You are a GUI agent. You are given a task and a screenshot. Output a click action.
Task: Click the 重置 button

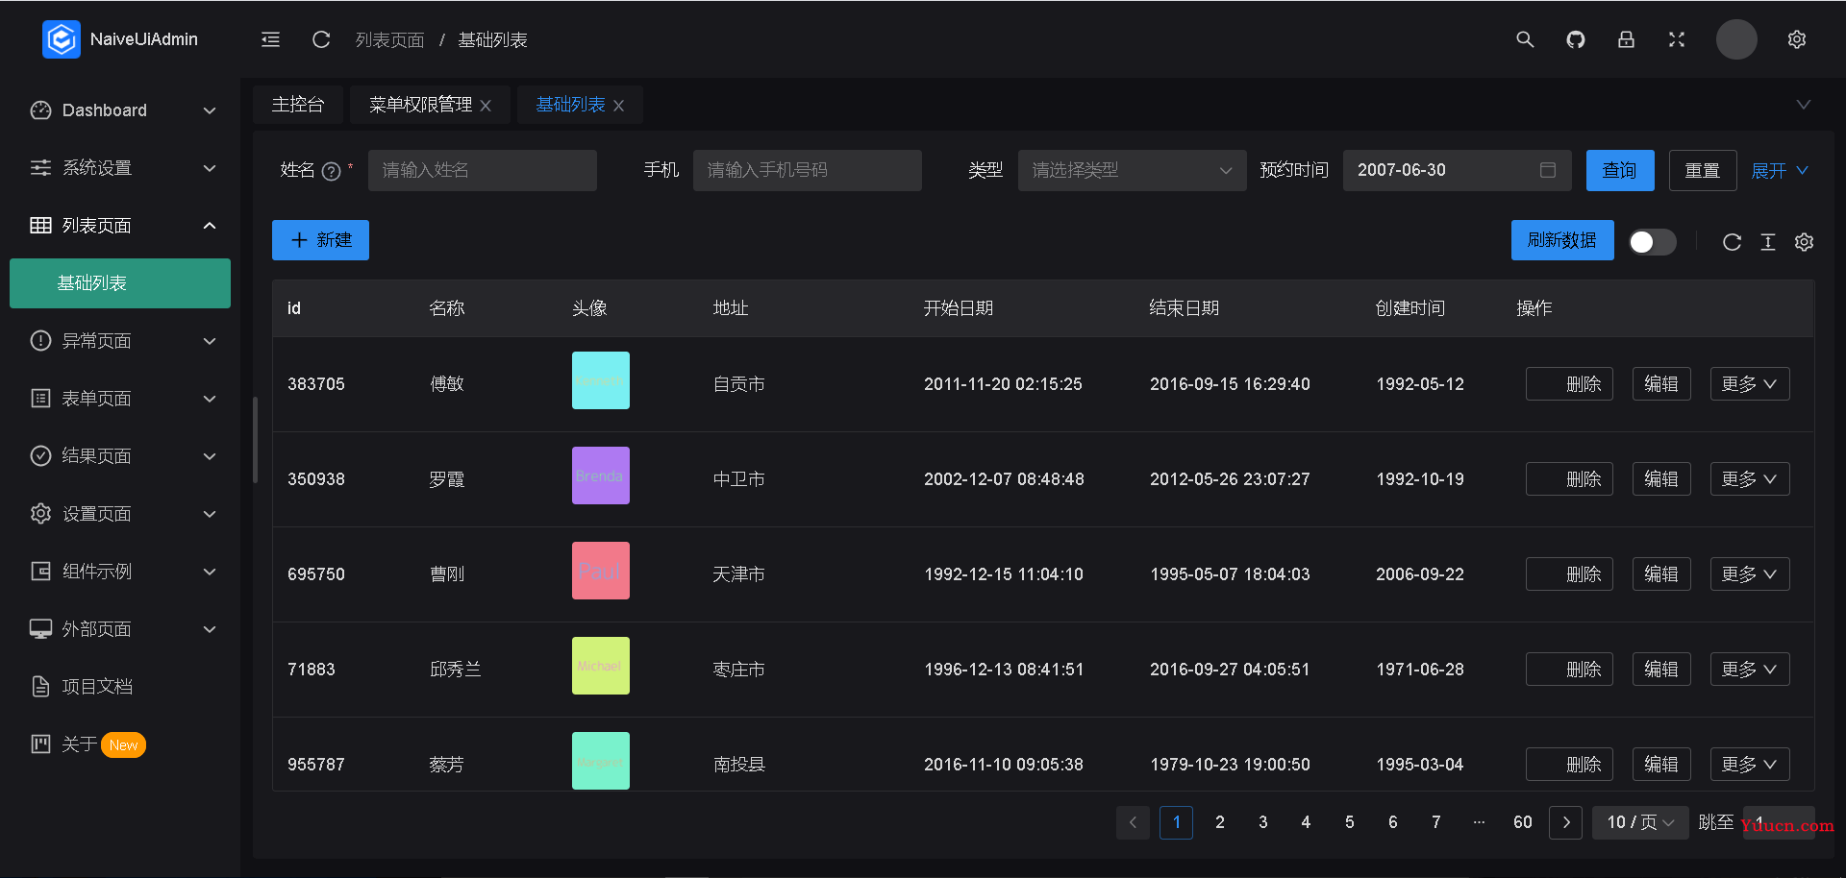click(1703, 170)
